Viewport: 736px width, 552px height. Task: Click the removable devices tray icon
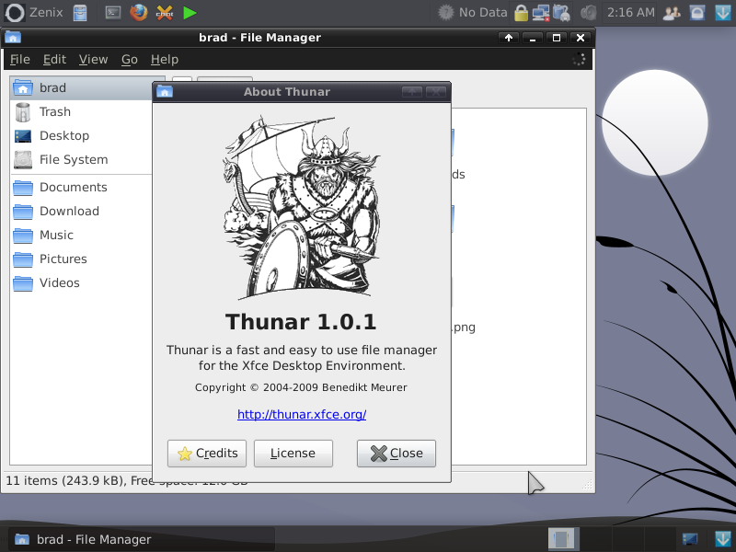pos(561,13)
